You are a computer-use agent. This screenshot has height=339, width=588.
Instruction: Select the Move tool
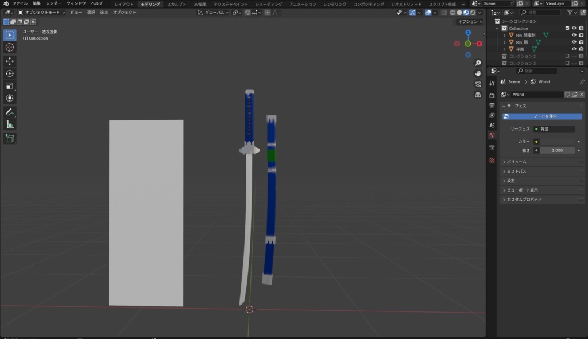click(10, 61)
